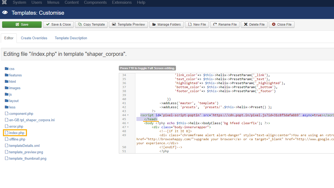
Task: Expand the css folder
Action: point(12,69)
